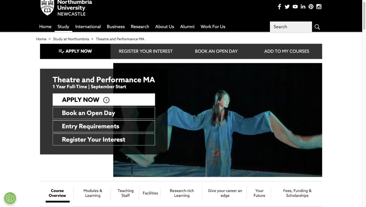Open the Twitter social icon
The width and height of the screenshot is (366, 207).
click(287, 7)
